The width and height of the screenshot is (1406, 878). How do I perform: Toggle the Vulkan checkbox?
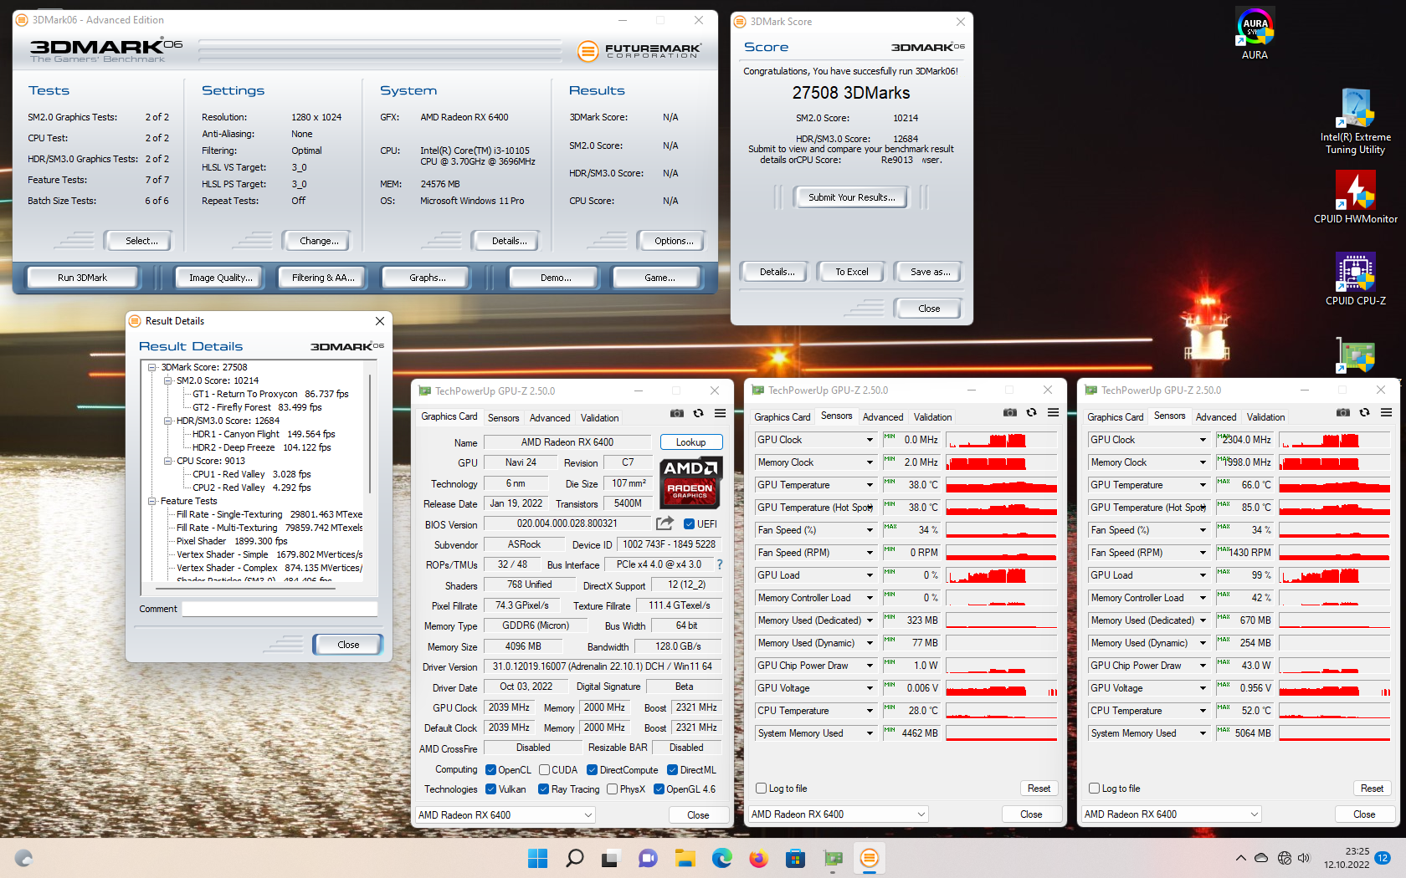tap(490, 789)
